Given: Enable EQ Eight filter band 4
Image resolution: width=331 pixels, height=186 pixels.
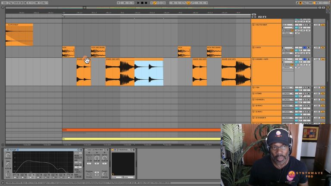Looking at the screenshot, I should [38, 177].
